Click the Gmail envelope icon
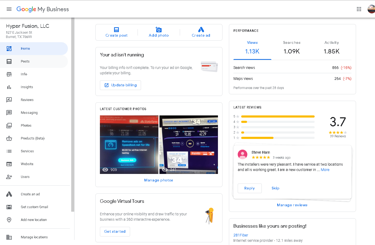Screen dimensions: 375x245 [9, 207]
